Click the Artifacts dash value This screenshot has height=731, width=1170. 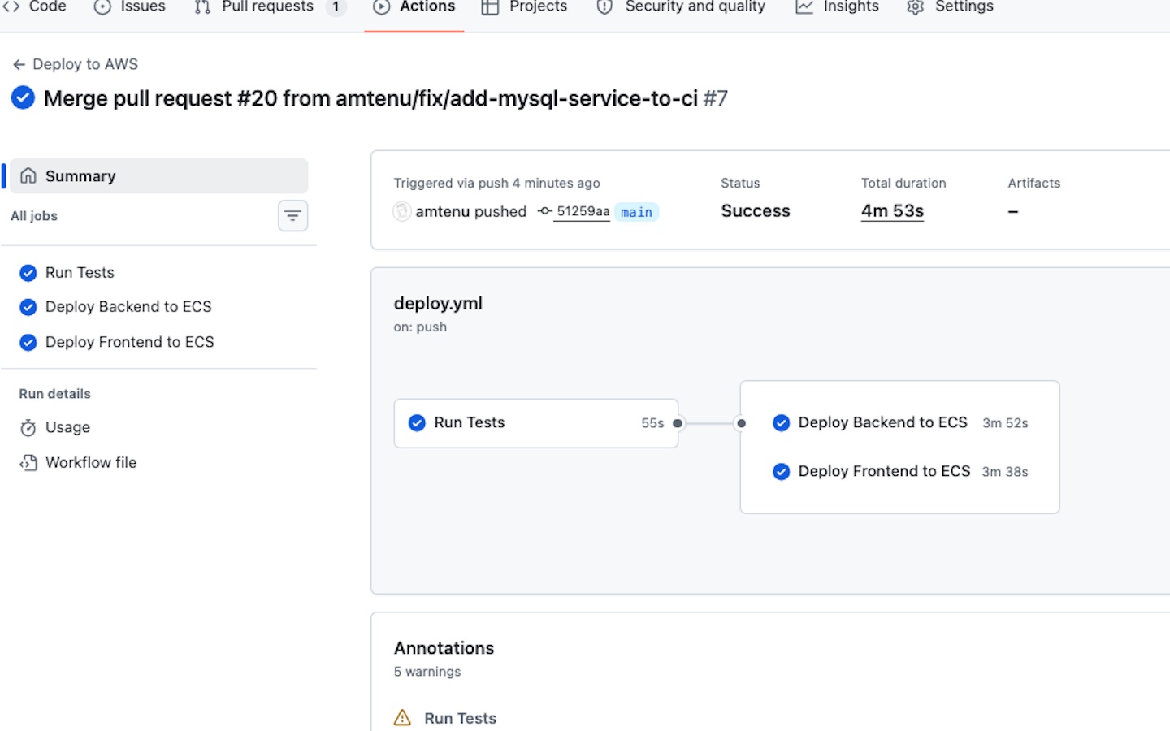point(1013,211)
